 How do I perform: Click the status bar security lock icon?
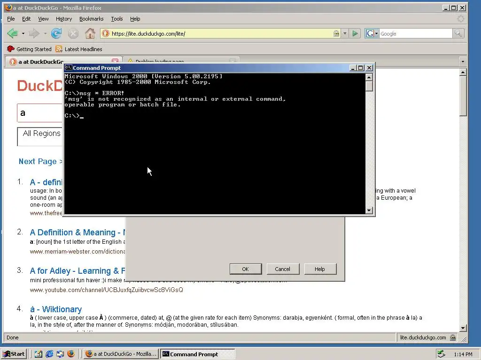pos(453,337)
